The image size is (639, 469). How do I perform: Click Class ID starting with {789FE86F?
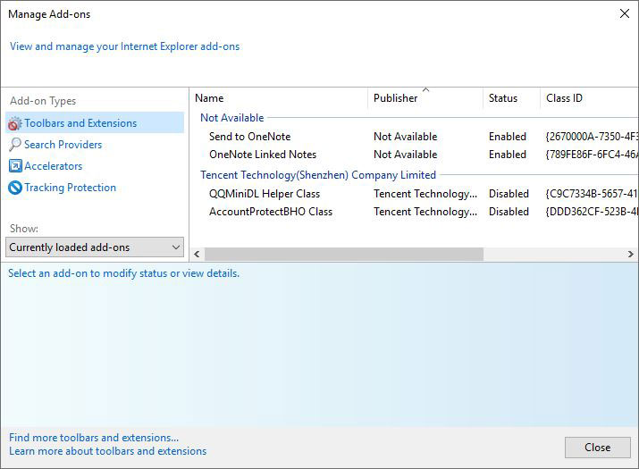592,155
